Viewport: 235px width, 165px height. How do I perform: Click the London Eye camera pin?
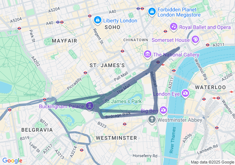coord(185,93)
